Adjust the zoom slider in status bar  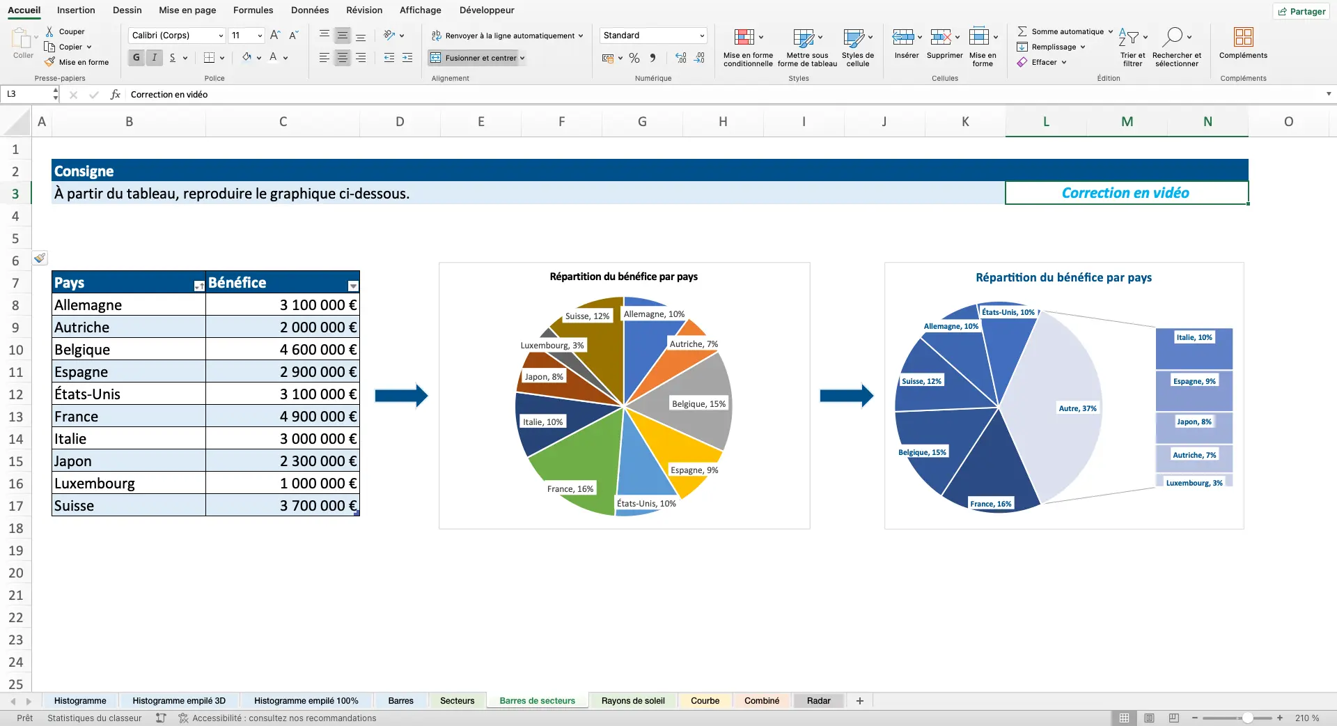pyautogui.click(x=1248, y=718)
